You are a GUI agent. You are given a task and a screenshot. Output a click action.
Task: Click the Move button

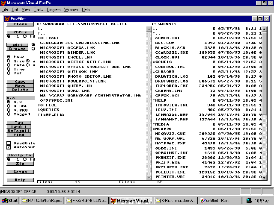pos(20,86)
